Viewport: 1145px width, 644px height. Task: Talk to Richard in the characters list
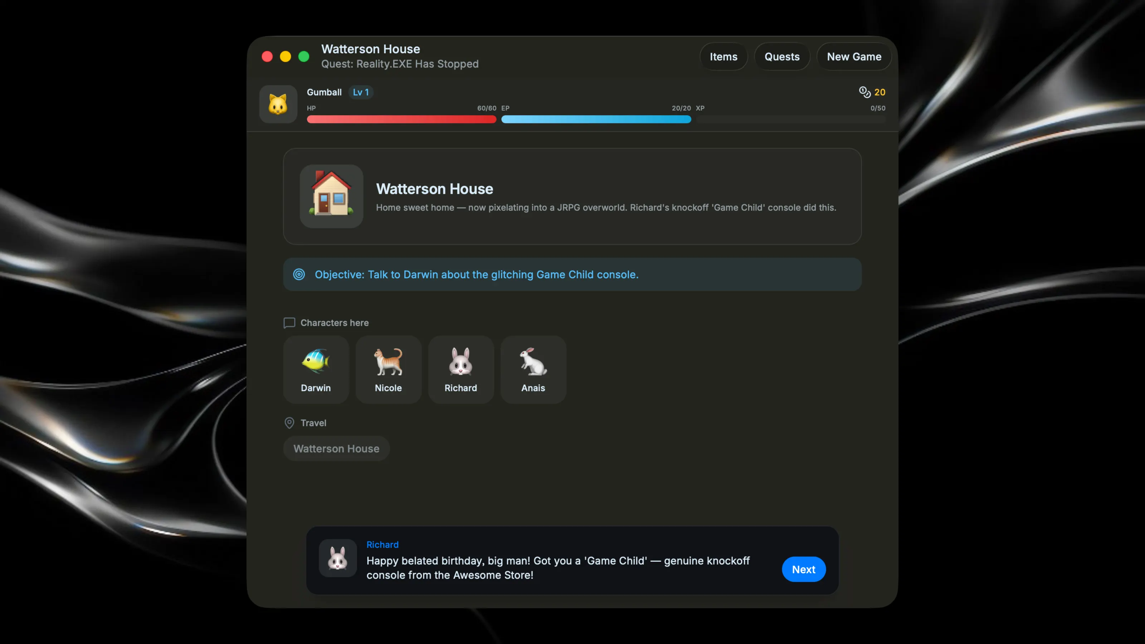pos(461,369)
